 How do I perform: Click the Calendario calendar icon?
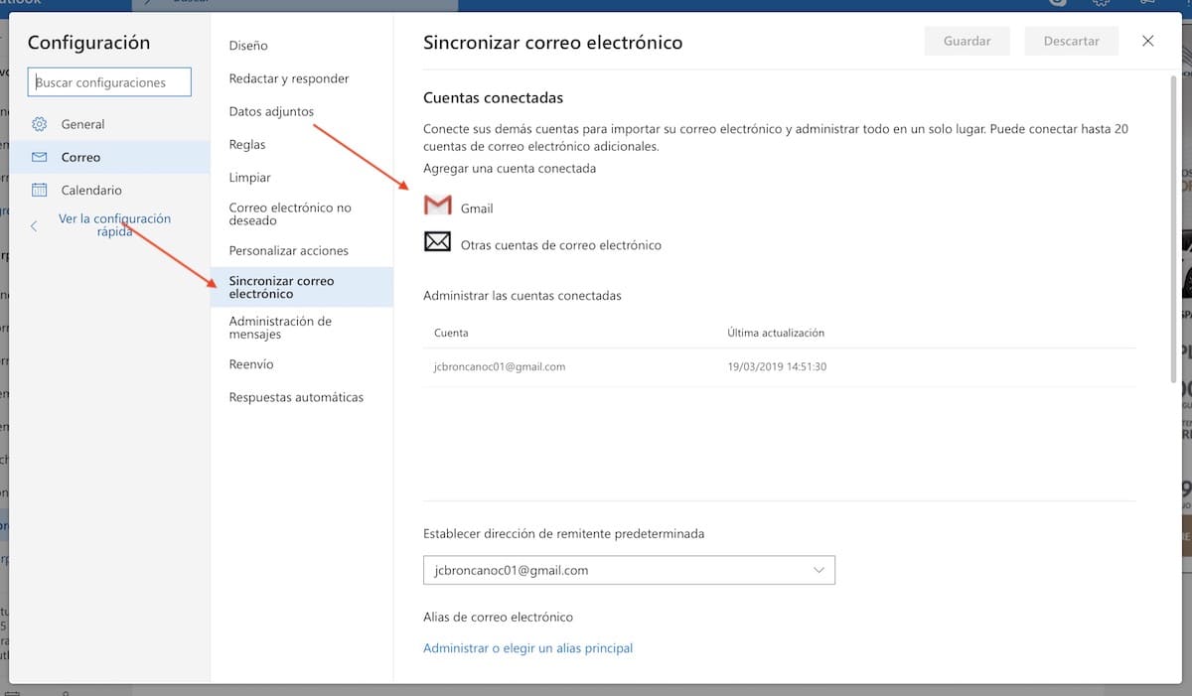[x=40, y=190]
